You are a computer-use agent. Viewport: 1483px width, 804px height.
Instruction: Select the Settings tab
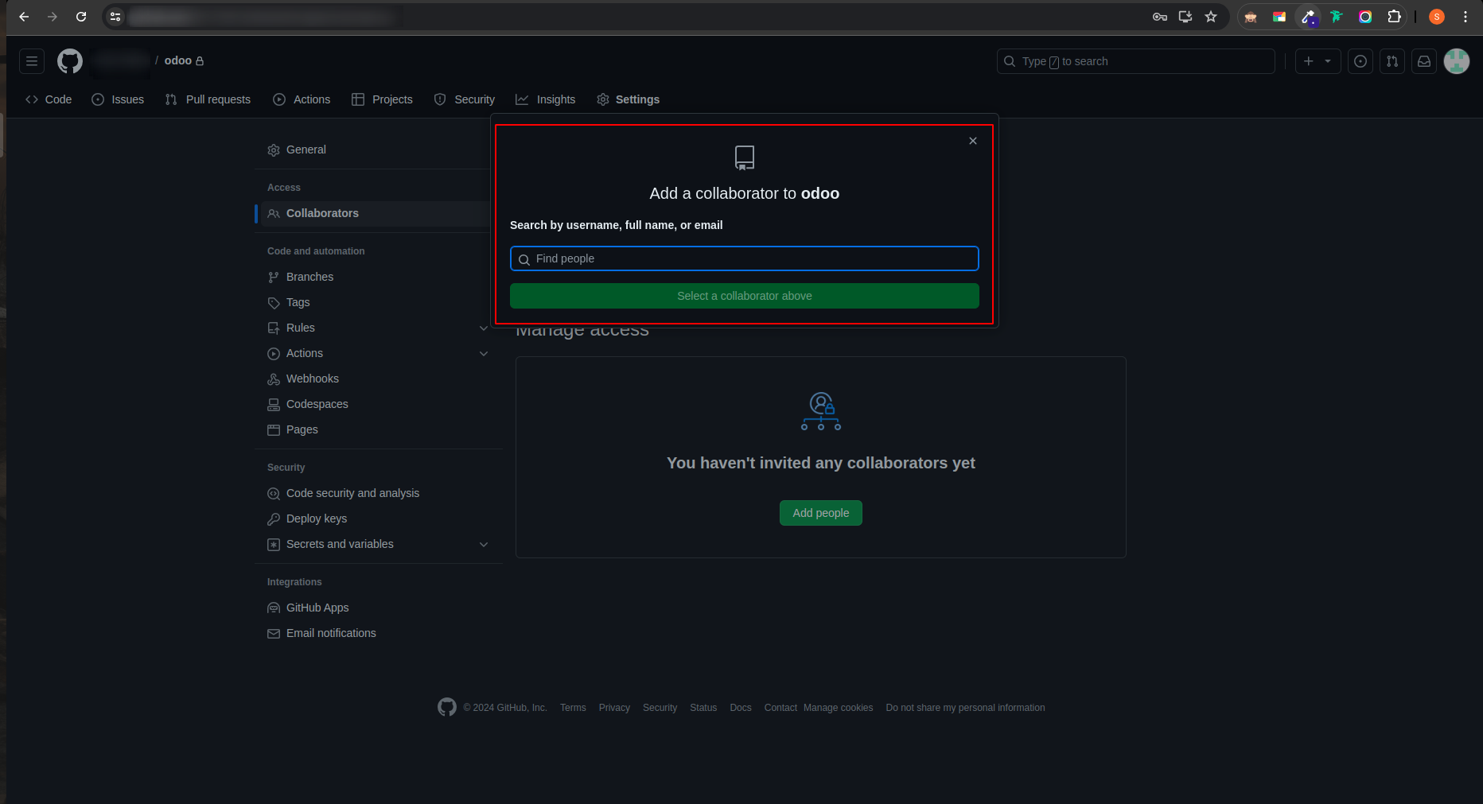click(x=629, y=99)
